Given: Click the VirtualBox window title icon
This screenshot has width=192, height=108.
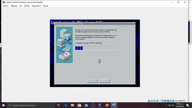Looking at the screenshot, I should (x=4, y=2).
